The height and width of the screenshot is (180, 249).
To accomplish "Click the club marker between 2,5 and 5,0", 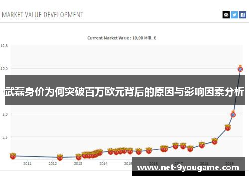I will click(228, 127).
